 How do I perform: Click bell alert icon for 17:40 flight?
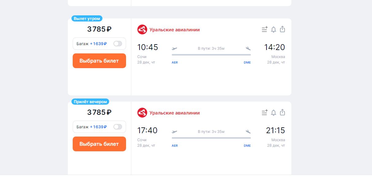pos(274,113)
